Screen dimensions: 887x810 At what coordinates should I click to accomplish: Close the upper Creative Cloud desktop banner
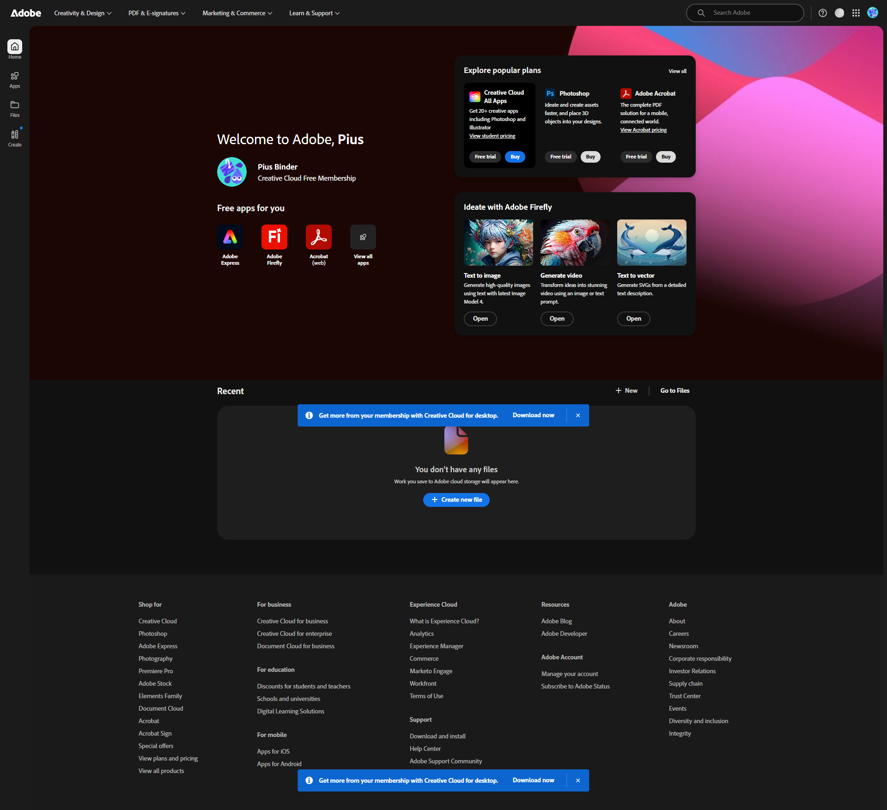(578, 415)
